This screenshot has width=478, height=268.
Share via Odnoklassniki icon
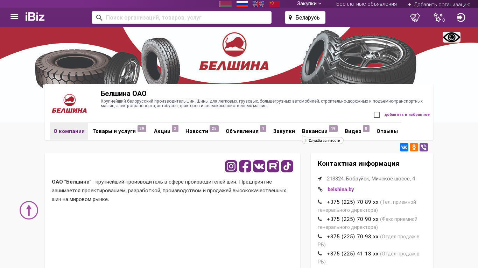point(414,147)
